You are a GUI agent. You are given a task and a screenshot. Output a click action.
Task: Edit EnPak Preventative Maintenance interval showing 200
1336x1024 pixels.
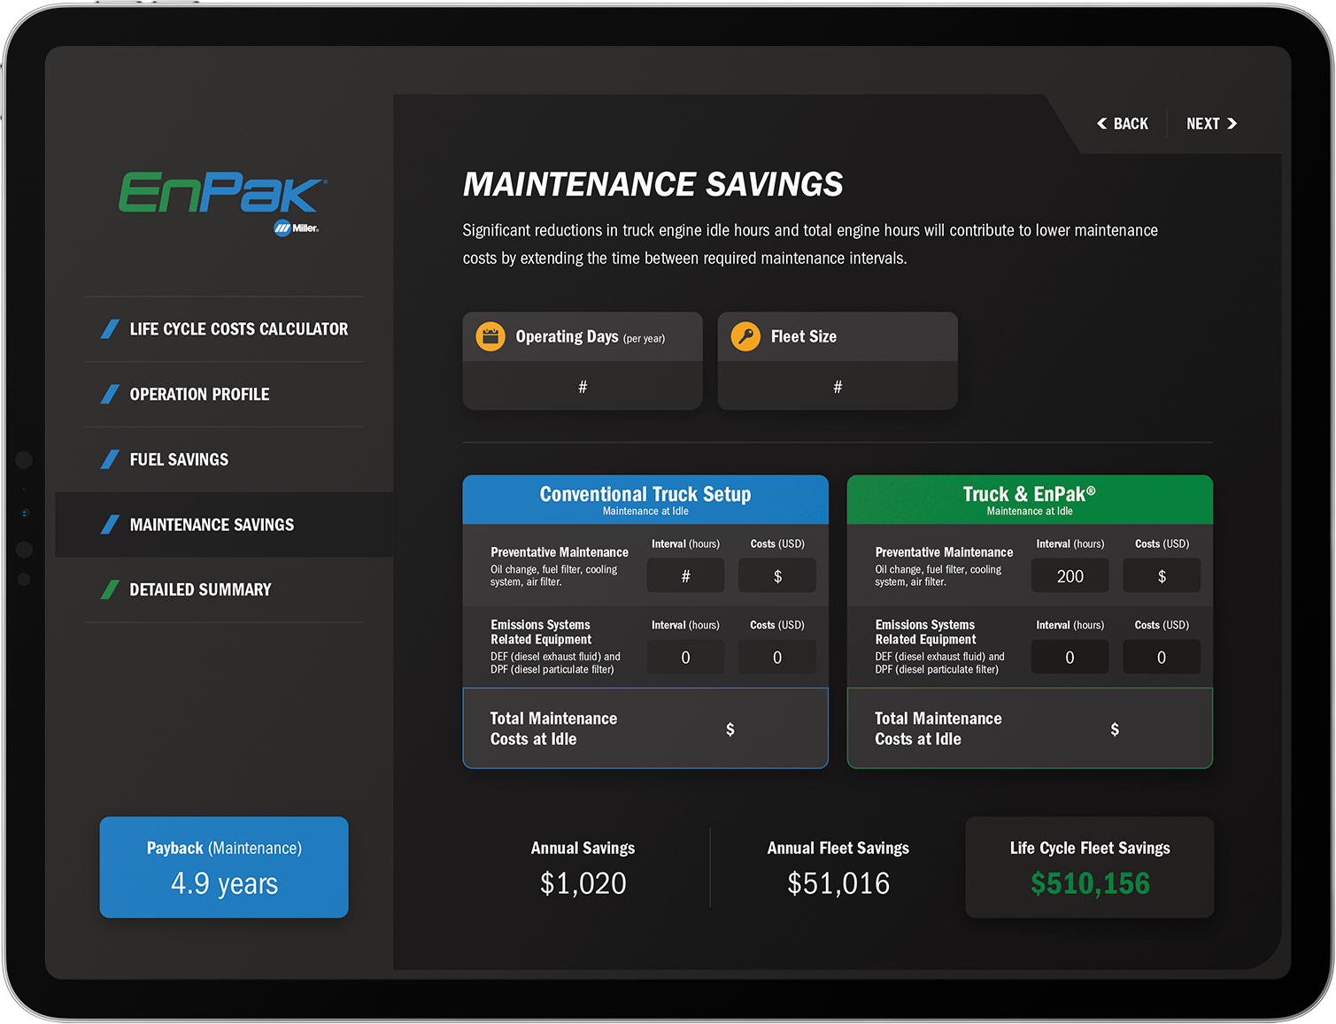1070,576
